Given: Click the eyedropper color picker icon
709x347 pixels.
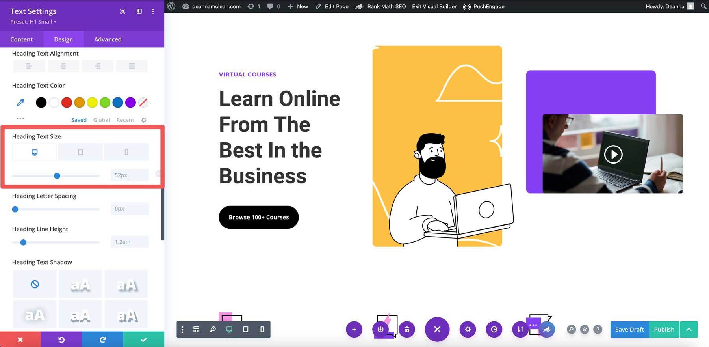Looking at the screenshot, I should [20, 103].
